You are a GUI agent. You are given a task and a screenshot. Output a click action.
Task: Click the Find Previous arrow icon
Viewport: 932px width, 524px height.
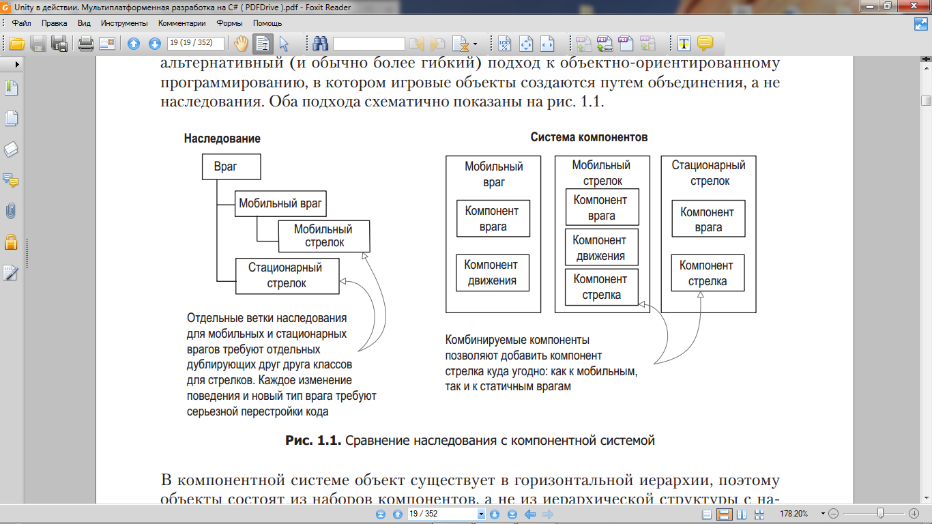(416, 44)
